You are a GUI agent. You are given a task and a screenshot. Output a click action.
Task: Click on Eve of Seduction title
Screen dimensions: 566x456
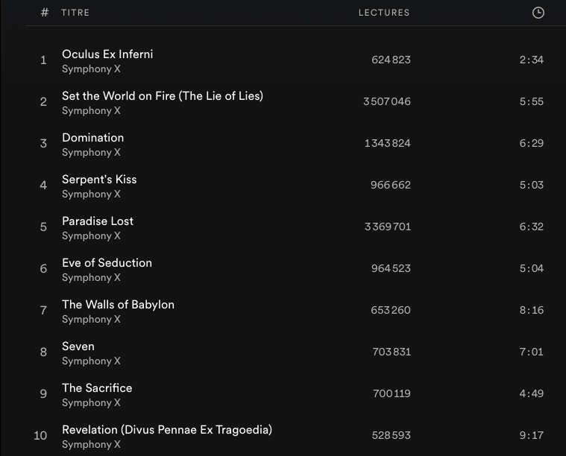tap(107, 263)
